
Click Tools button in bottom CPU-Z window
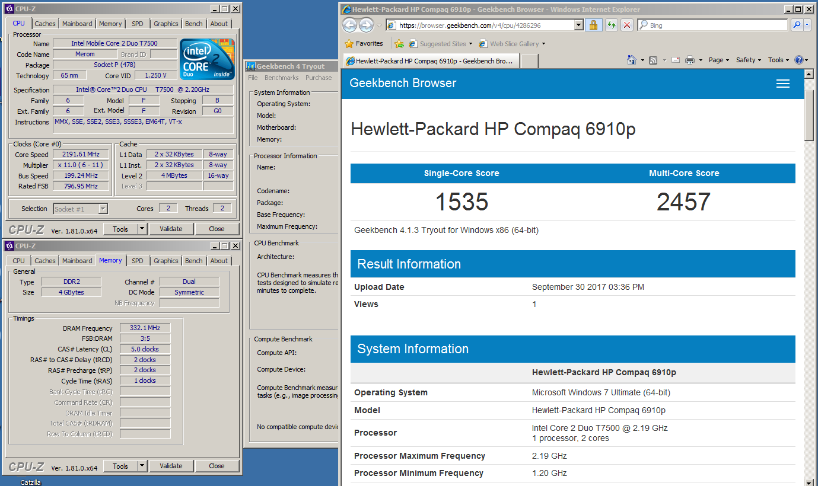pyautogui.click(x=120, y=466)
